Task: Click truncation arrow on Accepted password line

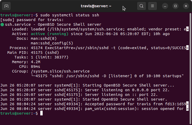Action: click(187, 104)
